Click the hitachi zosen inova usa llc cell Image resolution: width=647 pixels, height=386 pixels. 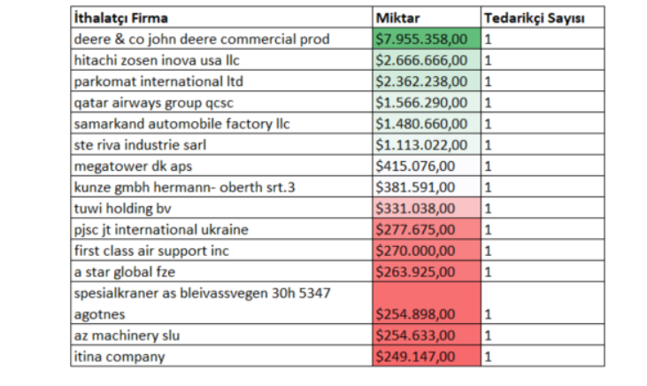click(220, 60)
